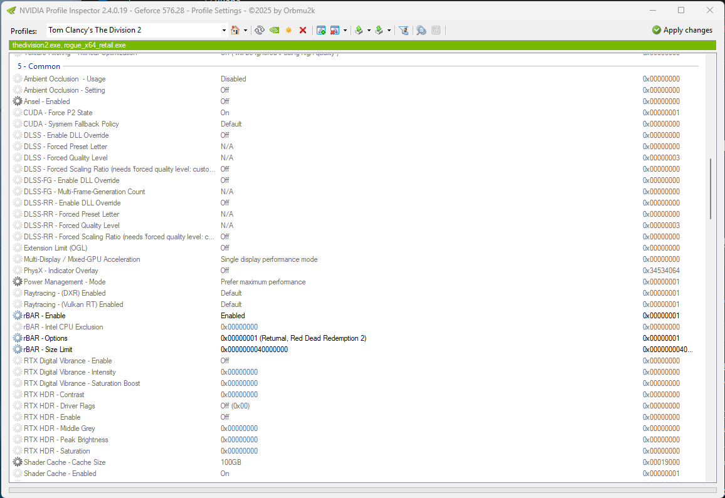Click the gear icon beside rBAR - Size Limit
Screen dimensions: 725x498
click(18, 350)
